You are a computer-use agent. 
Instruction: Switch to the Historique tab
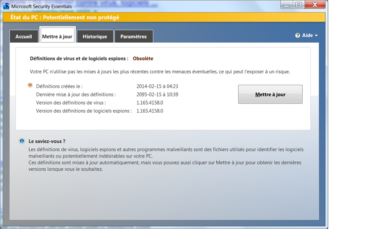(95, 36)
